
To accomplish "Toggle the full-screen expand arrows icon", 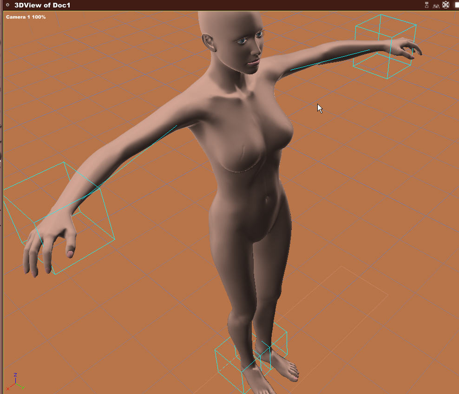I will click(x=446, y=5).
